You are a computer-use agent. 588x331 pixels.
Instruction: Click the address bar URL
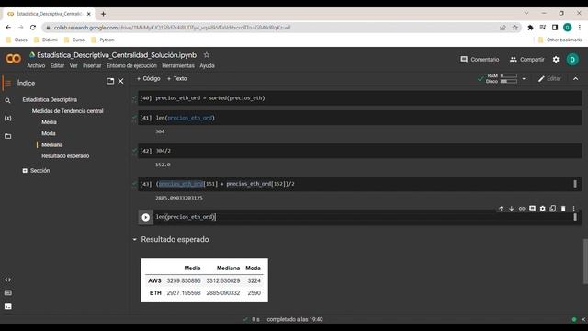(x=172, y=28)
